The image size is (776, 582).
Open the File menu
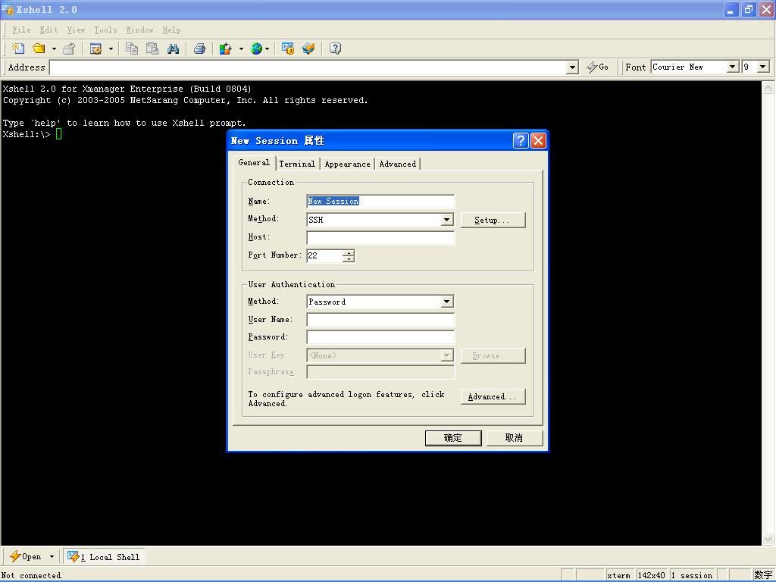click(21, 30)
